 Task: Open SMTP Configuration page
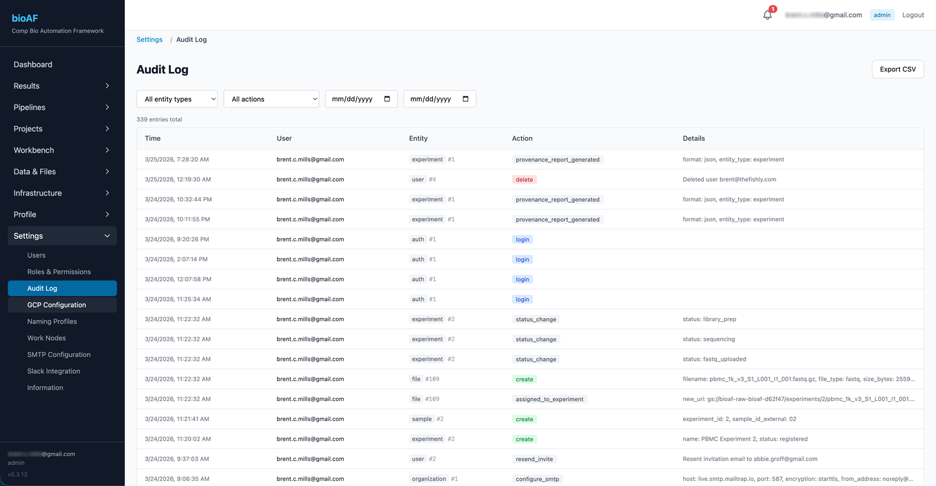[62, 354]
